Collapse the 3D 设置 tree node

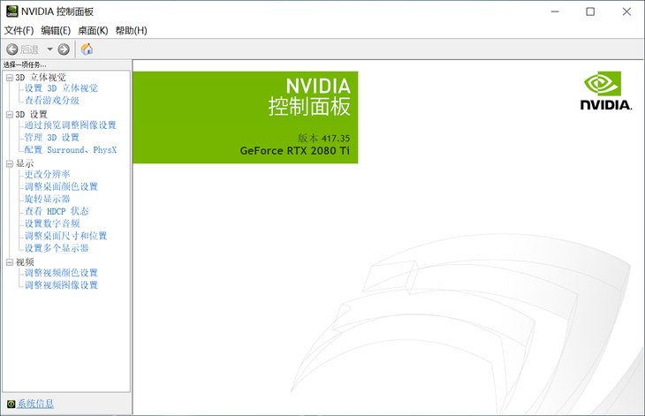[10, 115]
